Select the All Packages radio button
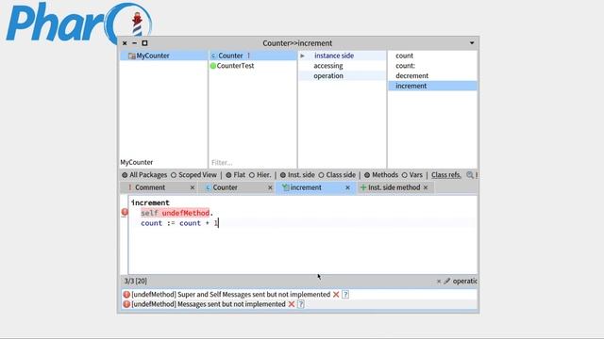This screenshot has width=604, height=339. pos(125,175)
